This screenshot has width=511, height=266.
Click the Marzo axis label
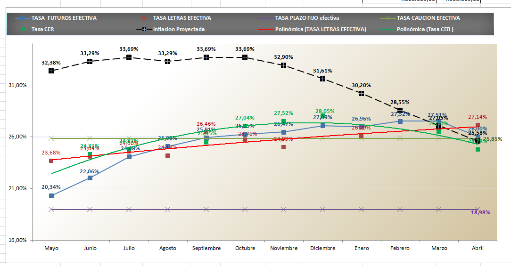(439, 248)
